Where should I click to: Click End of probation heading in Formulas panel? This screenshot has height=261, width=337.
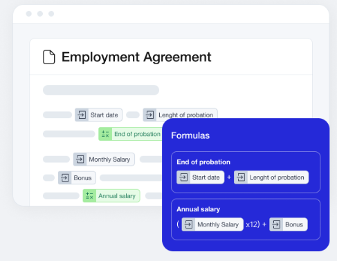click(x=203, y=162)
